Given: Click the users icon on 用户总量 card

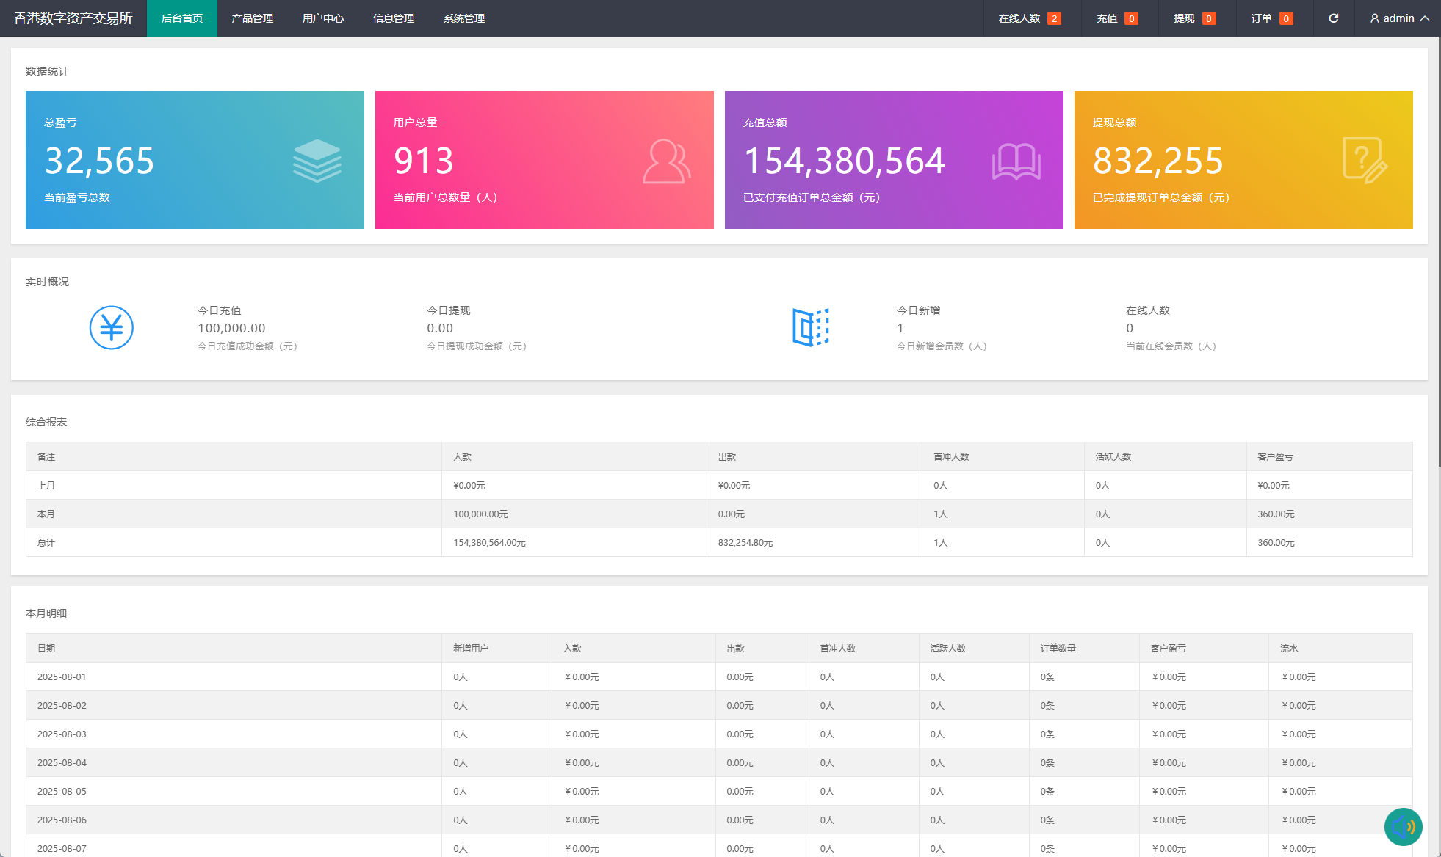Looking at the screenshot, I should [666, 161].
